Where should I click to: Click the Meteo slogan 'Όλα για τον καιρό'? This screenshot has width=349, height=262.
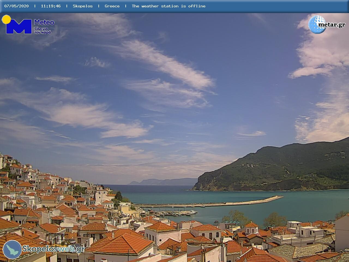43,31
